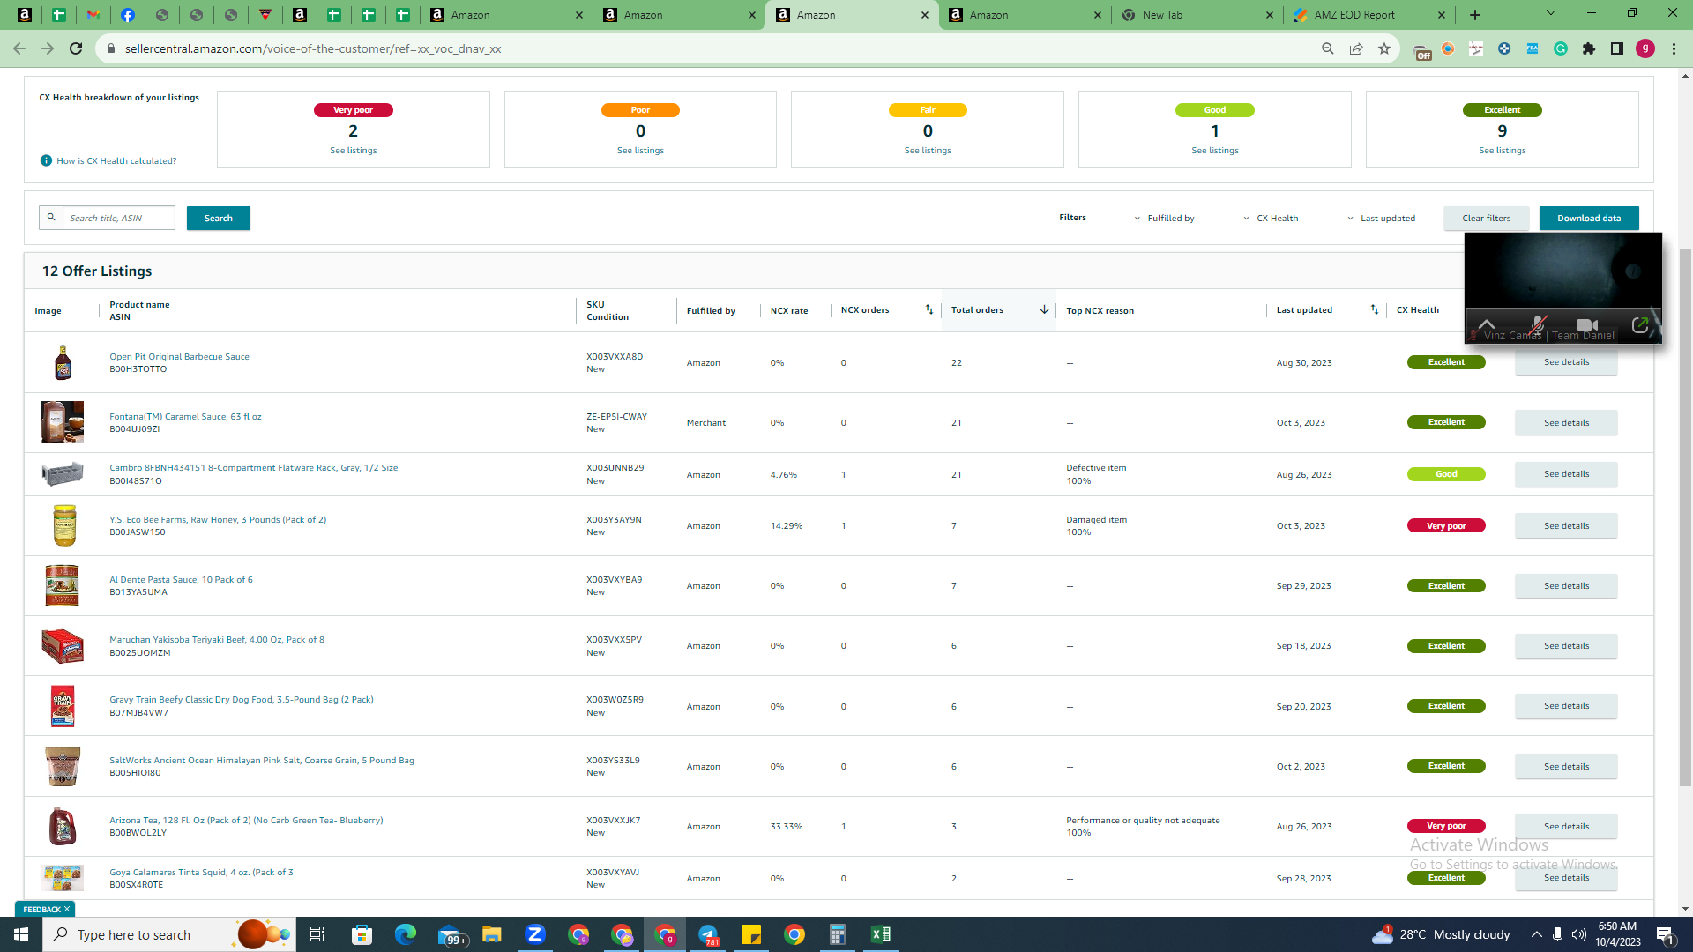Screen dimensions: 1693x952
Task: See details for Y.S. Eco Bee Farms Honey
Action: click(1566, 526)
